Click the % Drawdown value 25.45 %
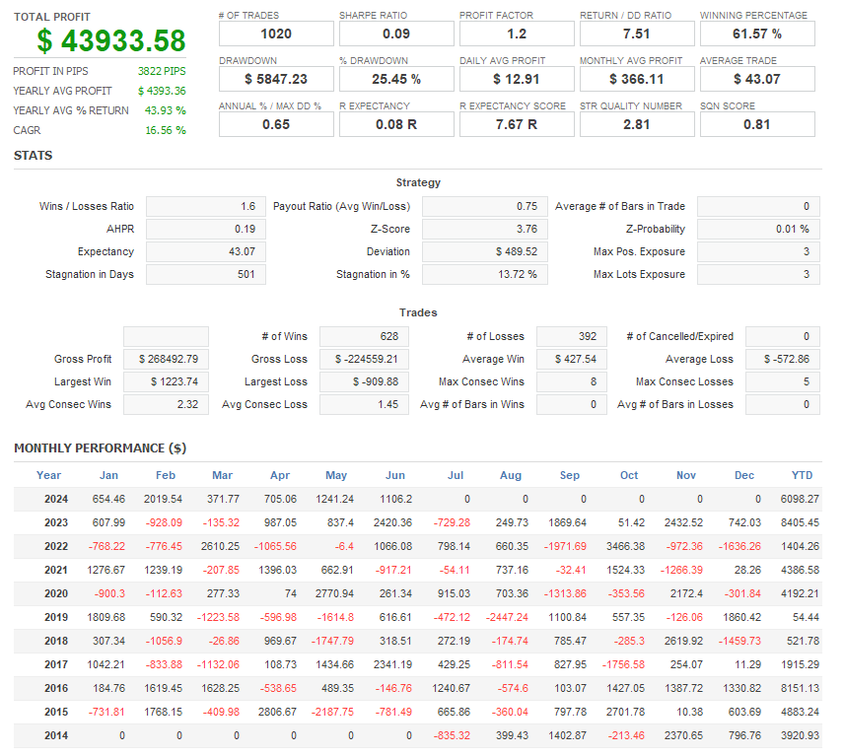The width and height of the screenshot is (843, 756). (x=396, y=79)
